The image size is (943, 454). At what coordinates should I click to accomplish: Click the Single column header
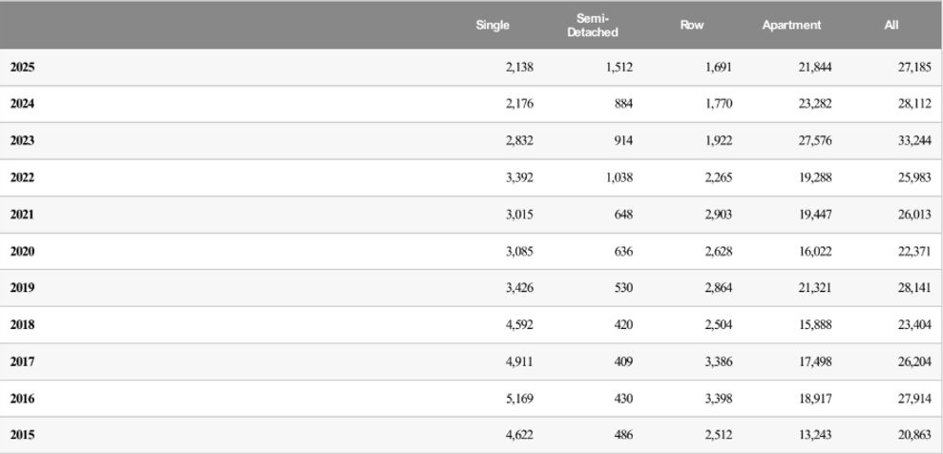point(492,26)
